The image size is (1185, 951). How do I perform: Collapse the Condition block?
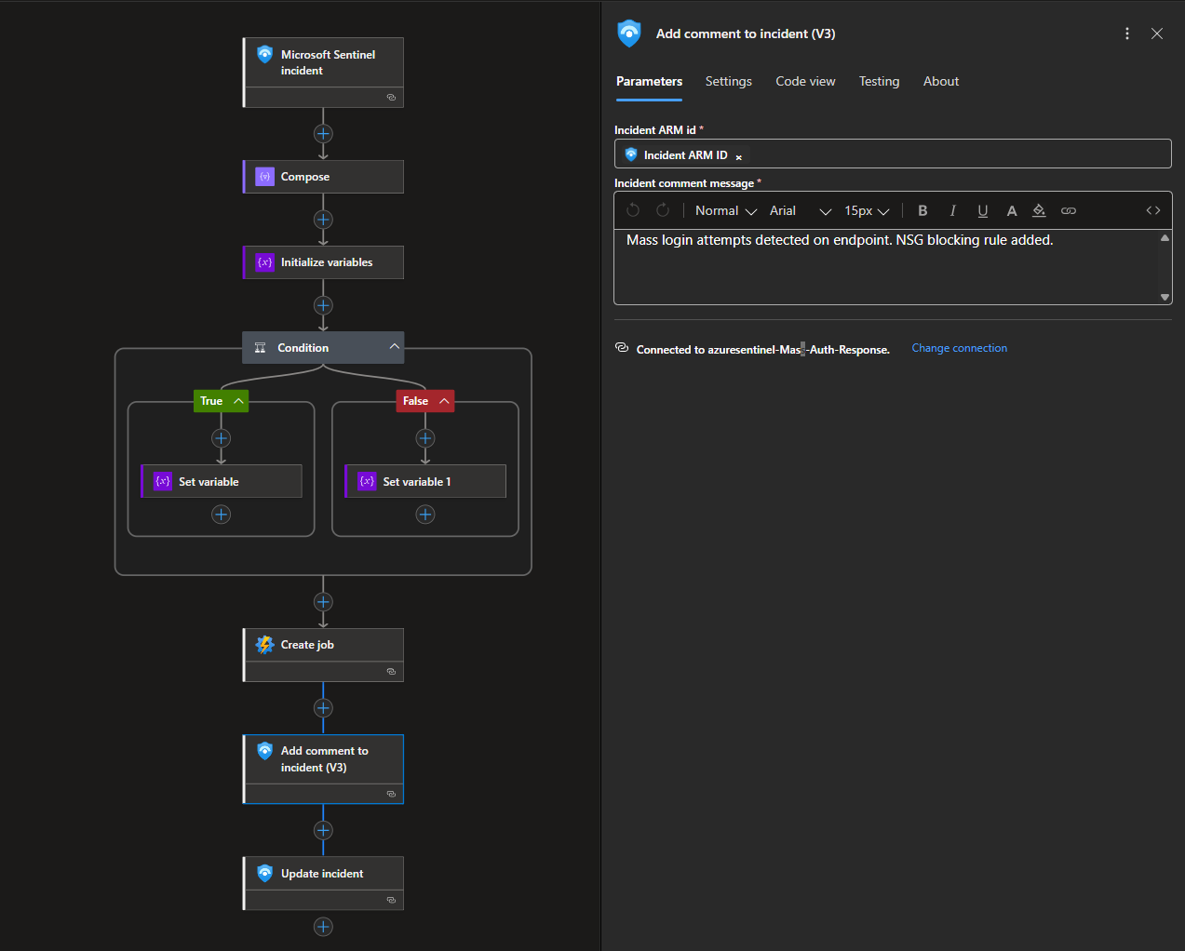(x=395, y=347)
